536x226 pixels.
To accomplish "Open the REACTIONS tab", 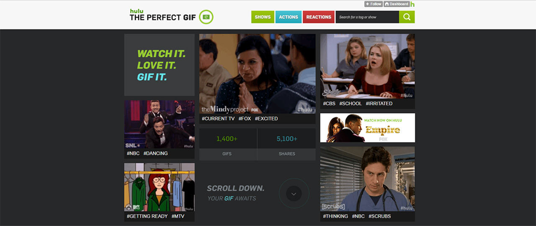I will (319, 17).
